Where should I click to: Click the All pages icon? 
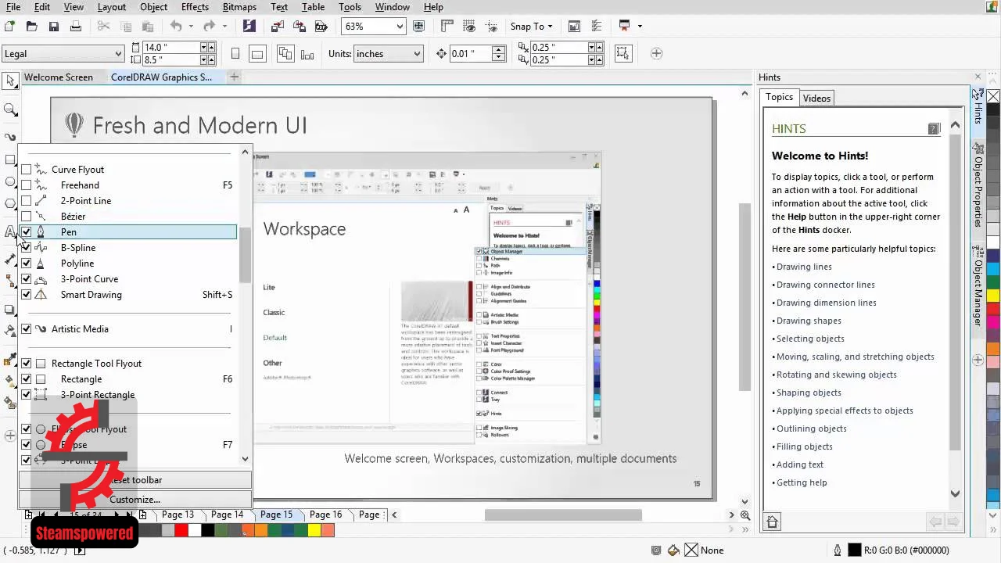point(285,54)
